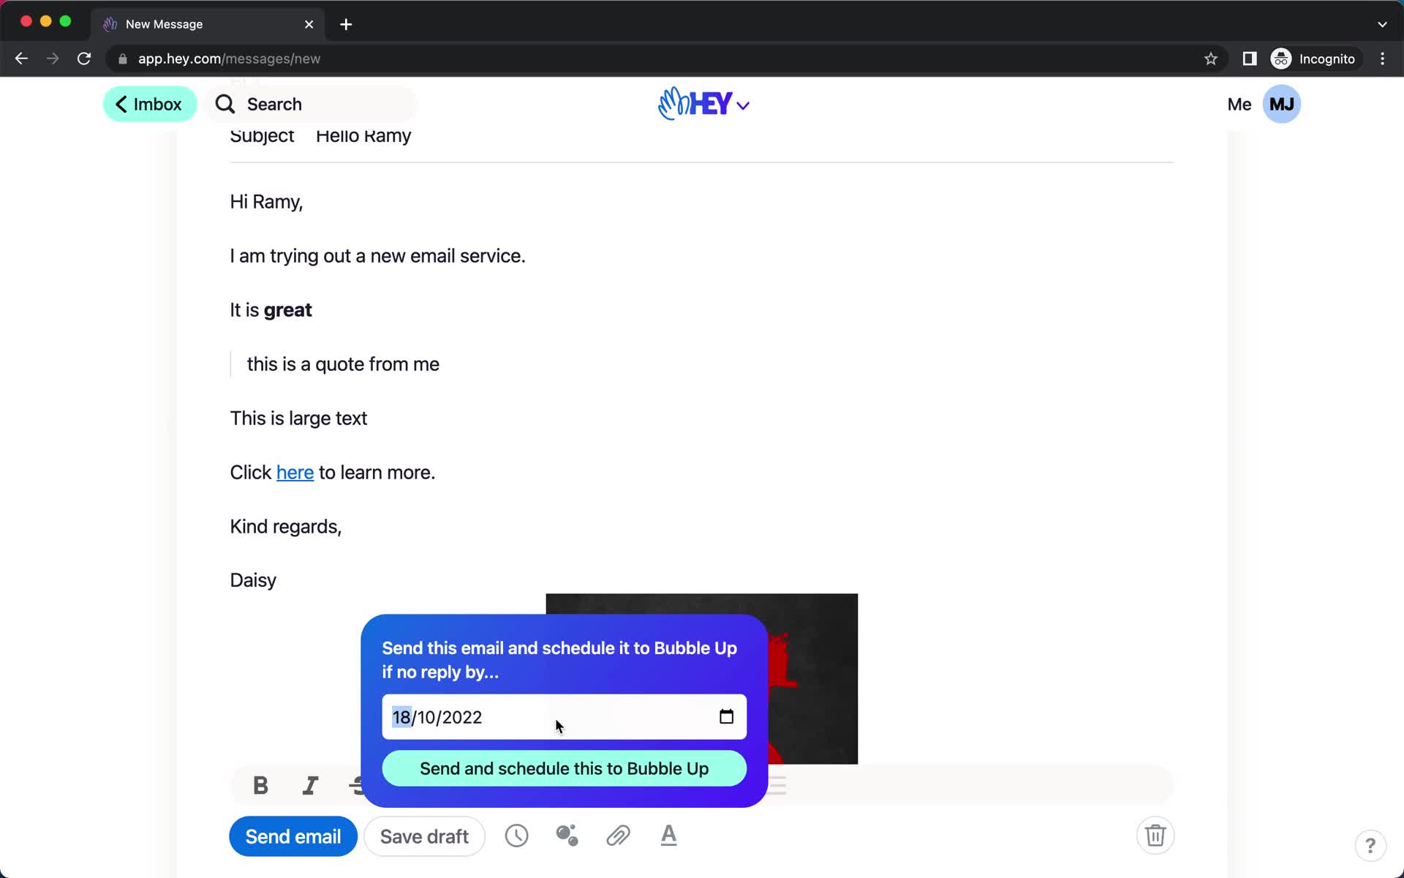Click bookmark/star icon in address bar
This screenshot has height=878, width=1404.
(1210, 59)
